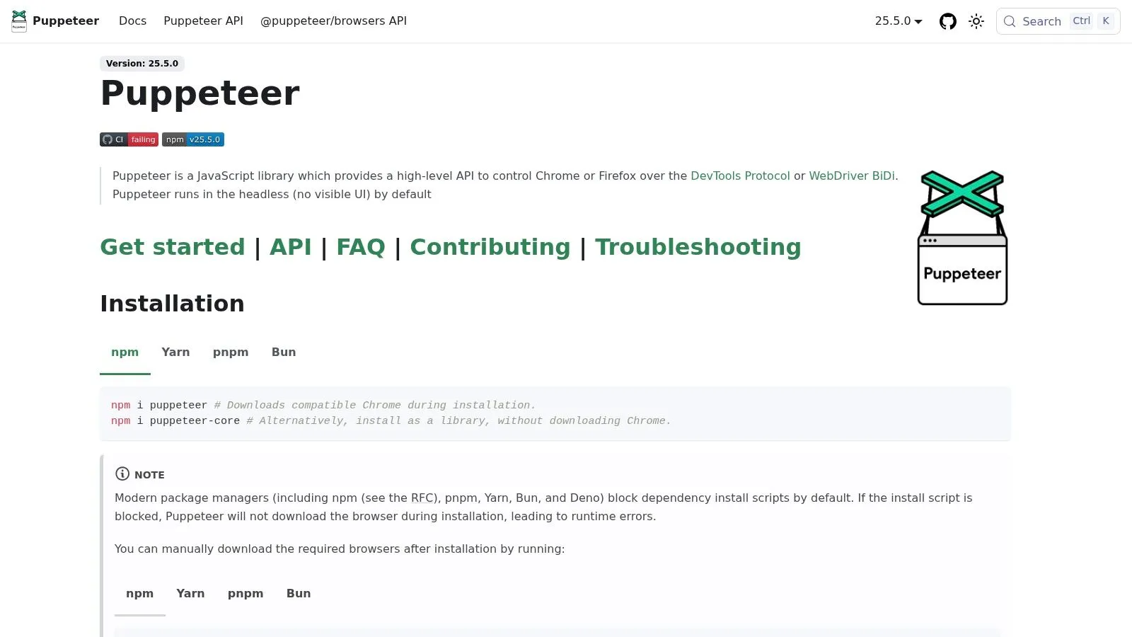Toggle dark and light mode
This screenshot has height=637, width=1132.
[976, 21]
